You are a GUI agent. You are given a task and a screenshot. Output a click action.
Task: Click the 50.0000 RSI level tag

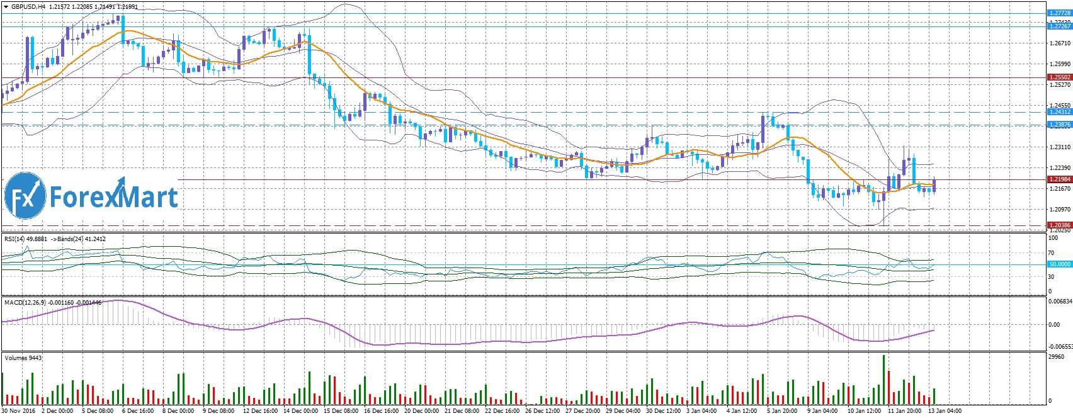(x=1060, y=264)
